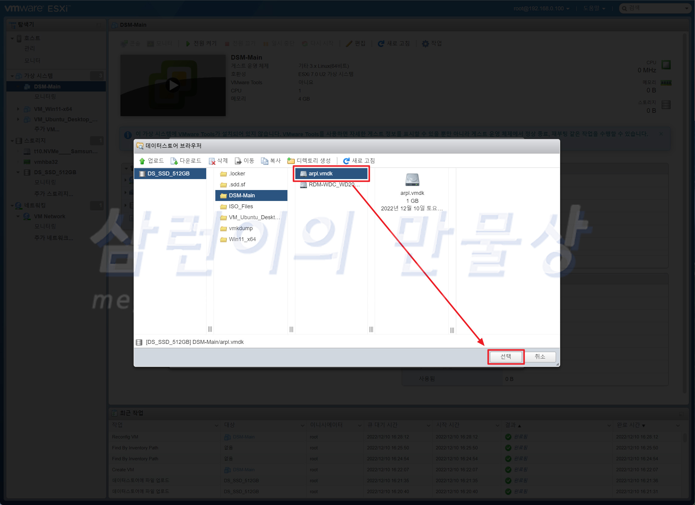Select the arpl.vmdk file entry

[x=321, y=174]
